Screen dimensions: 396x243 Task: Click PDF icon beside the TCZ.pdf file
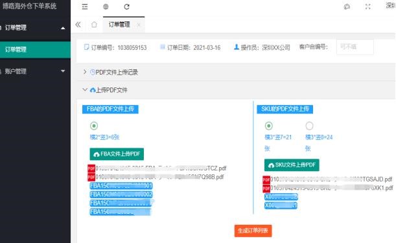click(x=91, y=168)
